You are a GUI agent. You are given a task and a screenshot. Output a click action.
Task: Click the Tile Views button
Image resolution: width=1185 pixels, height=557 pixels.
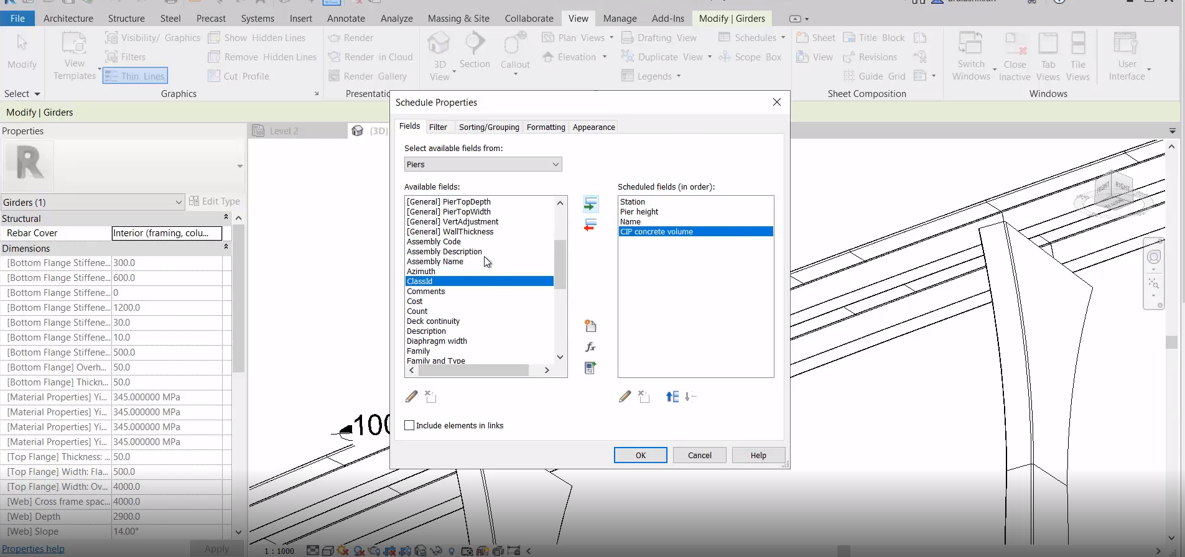[x=1078, y=57]
